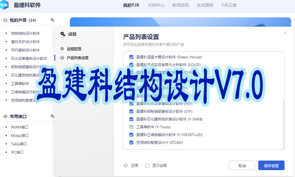Open 石化设备基础设计软件 in product list
295x177 pixels.
point(29,58)
